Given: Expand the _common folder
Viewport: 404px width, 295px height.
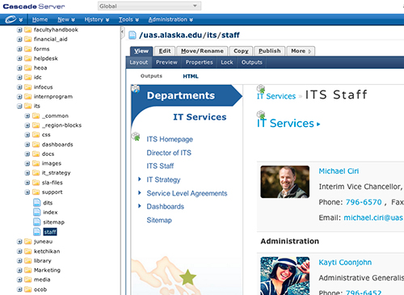Looking at the screenshot, I should pos(27,116).
